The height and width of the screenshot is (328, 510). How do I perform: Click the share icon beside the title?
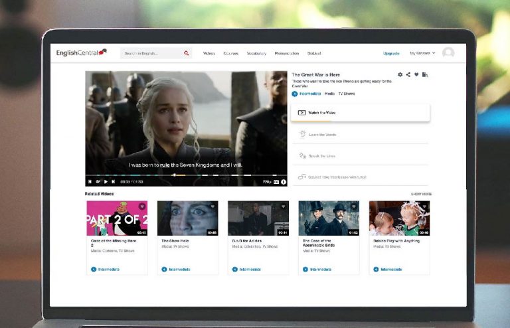(x=408, y=74)
